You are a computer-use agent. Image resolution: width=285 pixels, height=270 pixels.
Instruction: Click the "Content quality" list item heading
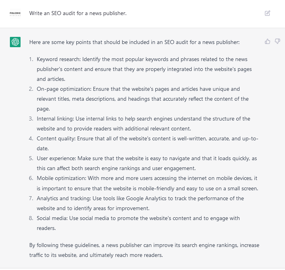55,139
